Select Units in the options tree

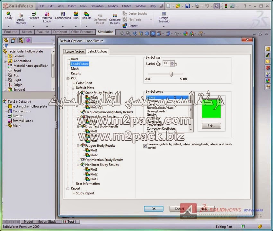pyautogui.click(x=74, y=59)
